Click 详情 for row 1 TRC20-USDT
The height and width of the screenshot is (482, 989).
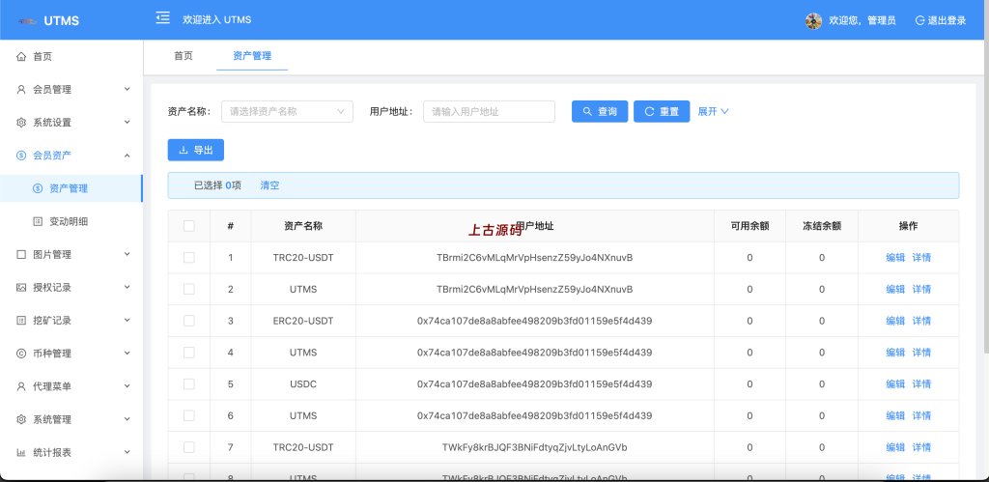921,257
